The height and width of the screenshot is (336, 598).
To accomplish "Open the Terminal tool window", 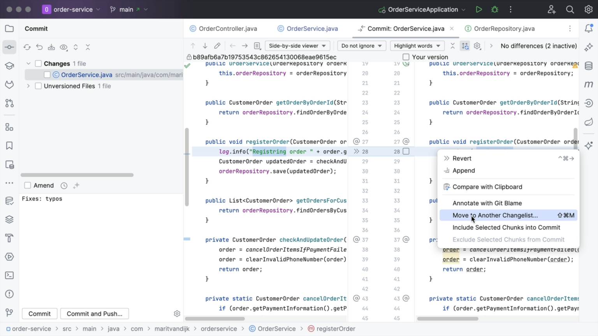I will click(9, 275).
